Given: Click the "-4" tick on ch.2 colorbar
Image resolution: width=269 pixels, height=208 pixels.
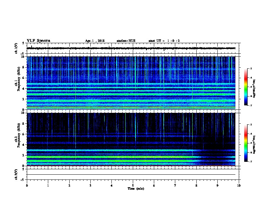Looking at the screenshot, I should pos(251,134).
